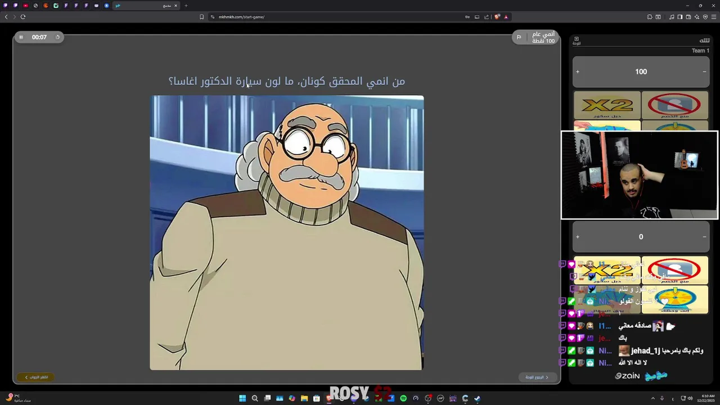Click the Brave Shields lion icon
Viewport: 720px width, 405px height.
497,17
